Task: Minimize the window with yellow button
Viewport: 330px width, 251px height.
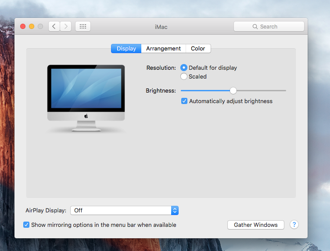Action: pos(32,26)
